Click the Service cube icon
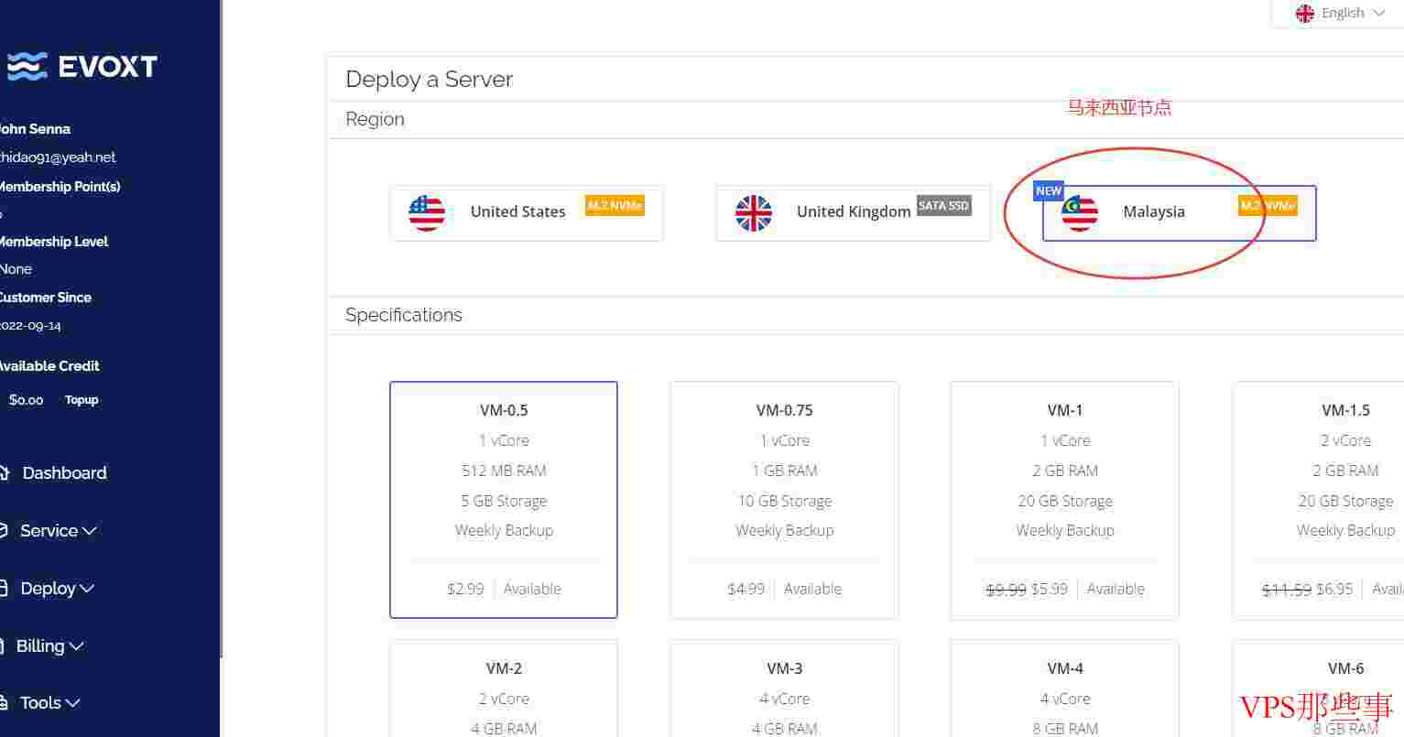This screenshot has height=737, width=1404. coord(4,531)
